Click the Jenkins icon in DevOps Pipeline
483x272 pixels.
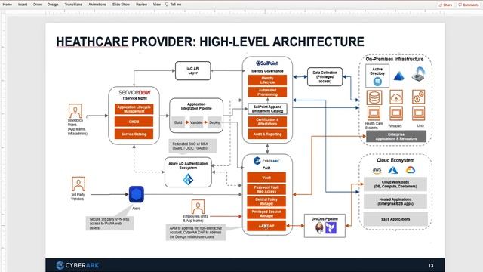pos(319,228)
